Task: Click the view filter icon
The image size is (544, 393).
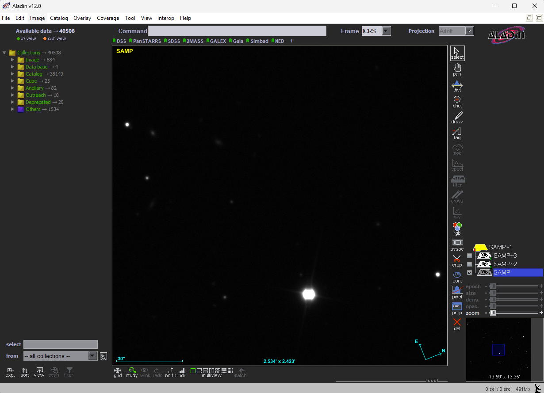Action: click(x=39, y=372)
